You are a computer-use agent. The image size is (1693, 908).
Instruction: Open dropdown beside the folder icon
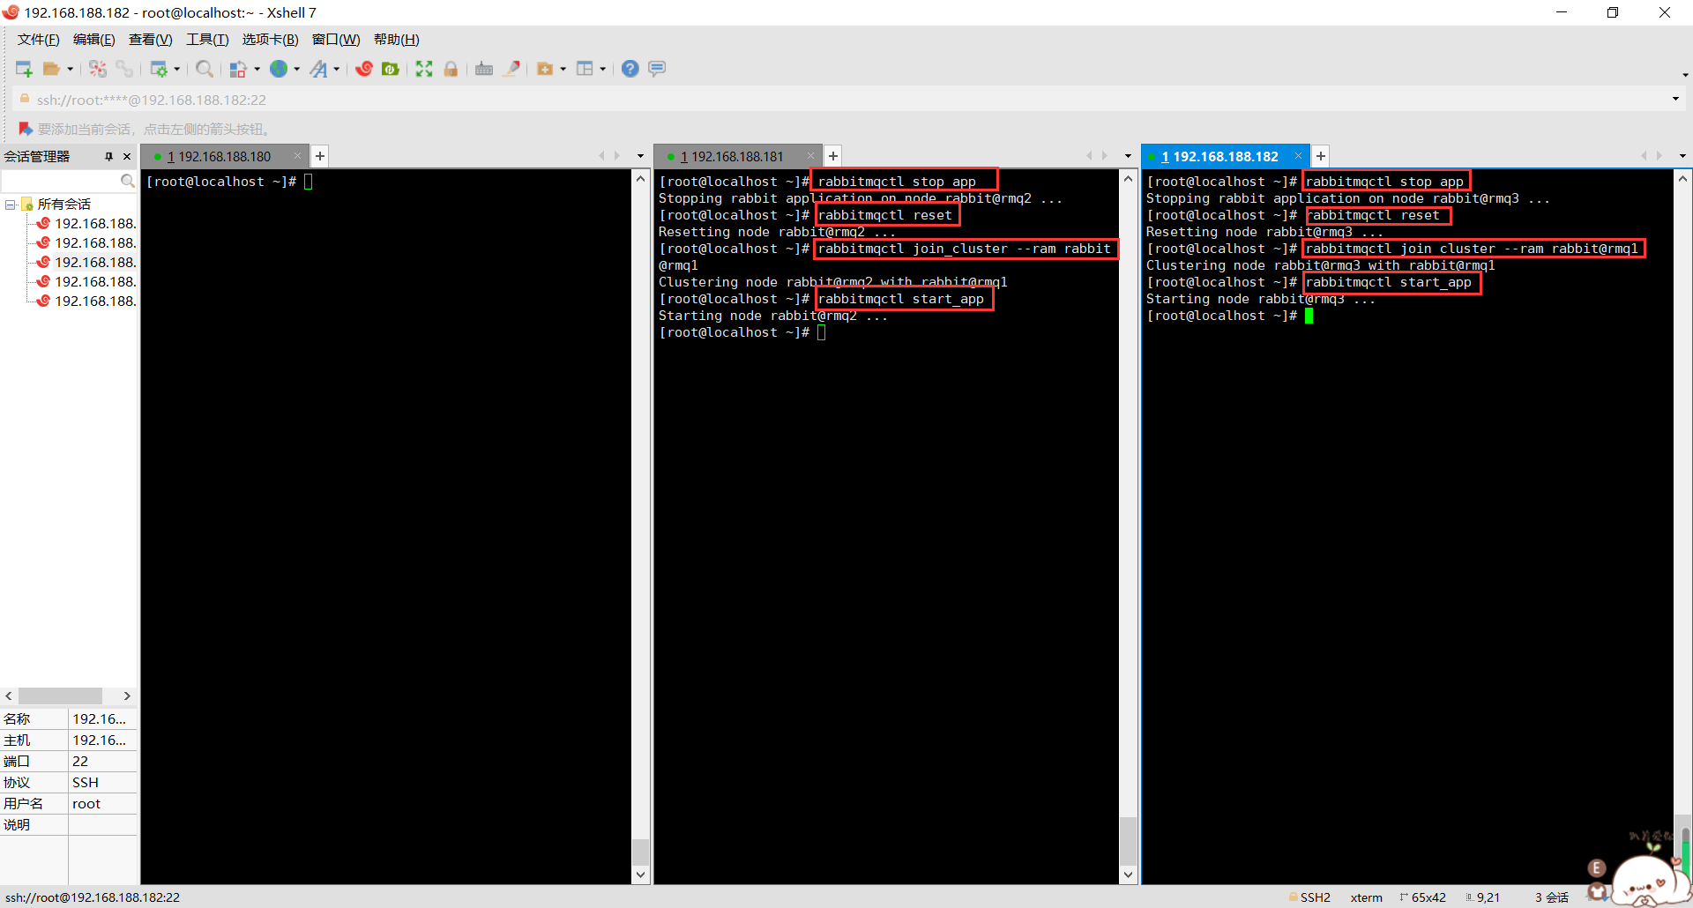(70, 70)
